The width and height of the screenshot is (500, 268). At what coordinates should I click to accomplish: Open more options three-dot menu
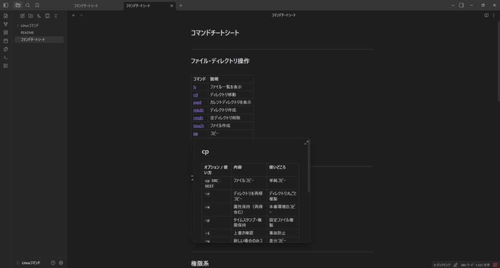494,15
